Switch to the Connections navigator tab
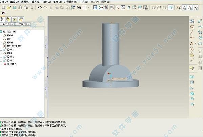Screen dimensions: 203x137 click(x=21, y=19)
